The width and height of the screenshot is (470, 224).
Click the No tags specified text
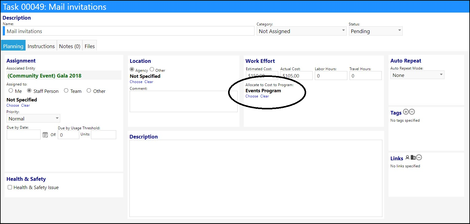(x=405, y=120)
